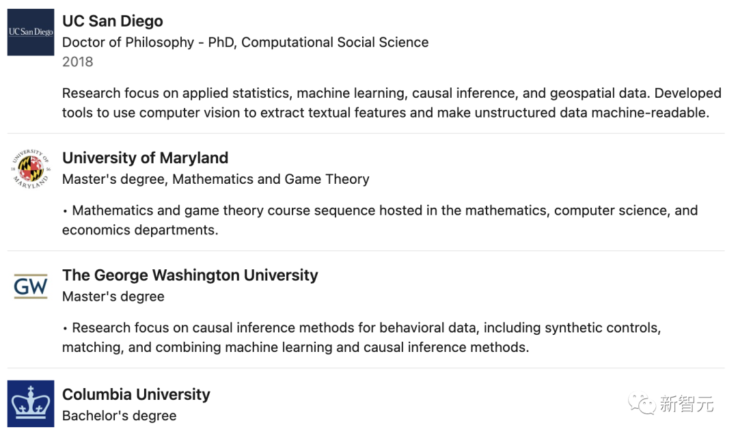This screenshot has height=436, width=738.
Task: Click the GW causal inference description
Action: (362, 338)
